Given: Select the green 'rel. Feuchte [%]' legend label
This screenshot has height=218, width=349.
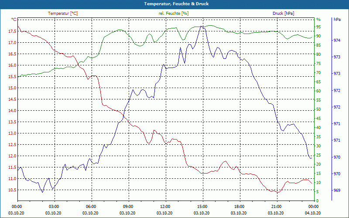Looking at the screenshot, I should coord(173,14).
